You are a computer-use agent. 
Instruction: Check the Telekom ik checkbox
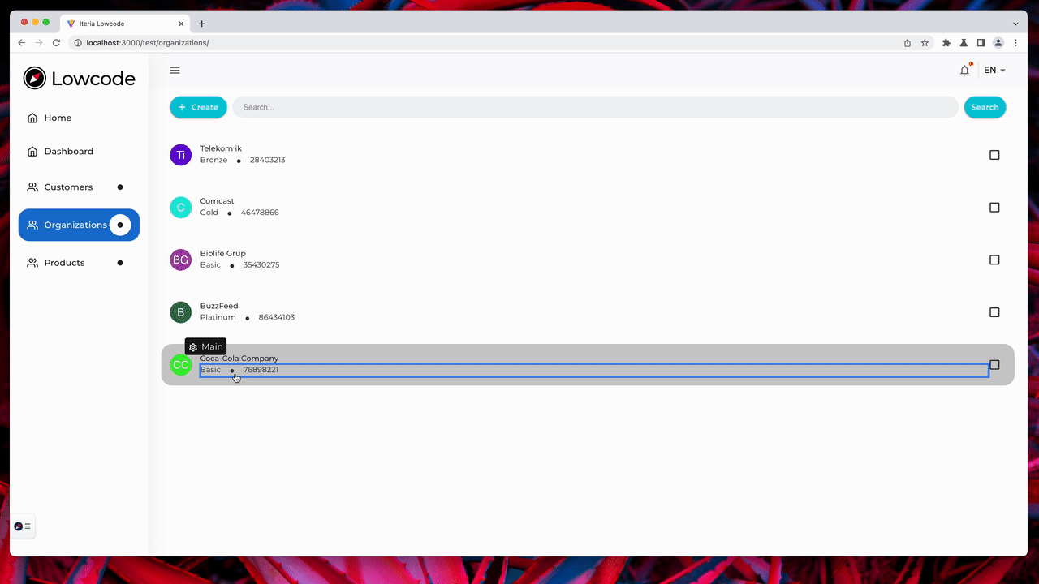tap(994, 155)
